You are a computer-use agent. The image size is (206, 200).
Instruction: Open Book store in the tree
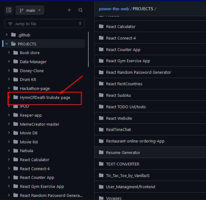pyautogui.click(x=30, y=53)
